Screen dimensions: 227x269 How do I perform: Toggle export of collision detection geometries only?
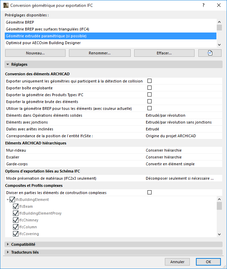point(149,81)
